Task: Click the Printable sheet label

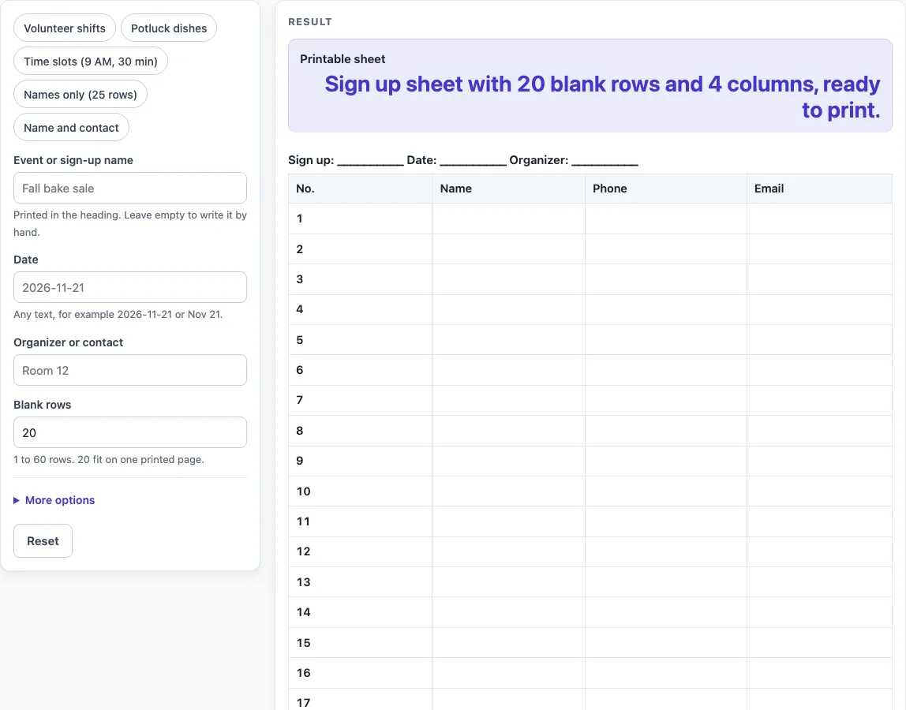Action: (343, 59)
